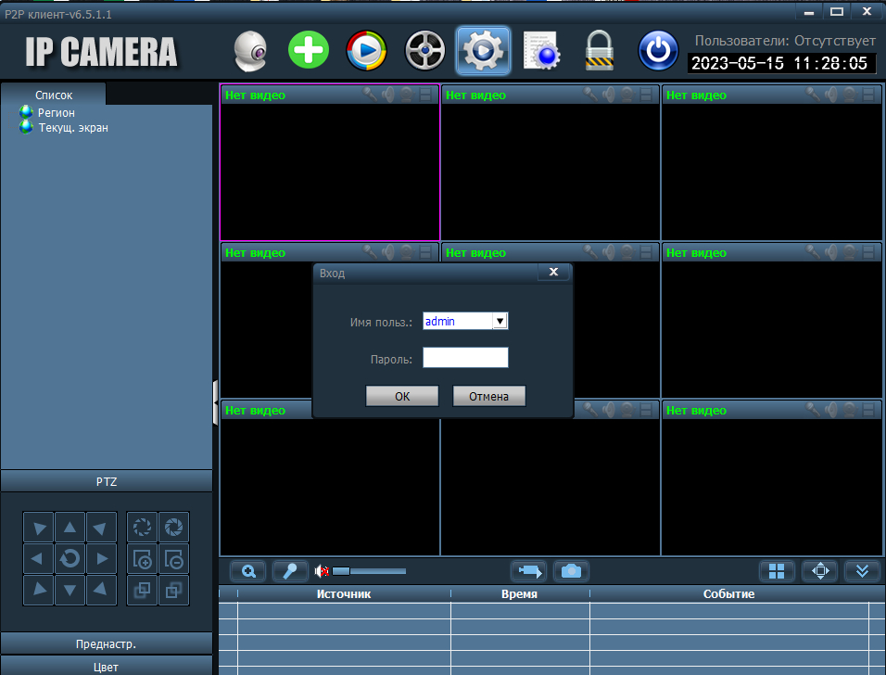The width and height of the screenshot is (886, 675).
Task: Expand the Преднастр. panel section
Action: (x=107, y=643)
